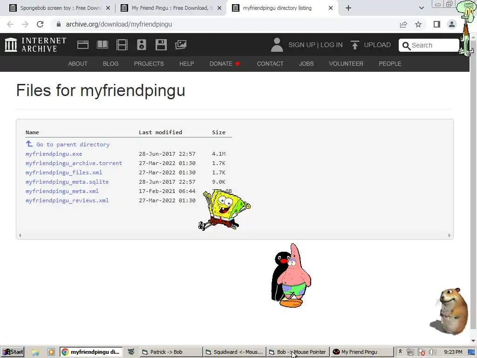Click the user avatar icon near Sign Up

277,45
